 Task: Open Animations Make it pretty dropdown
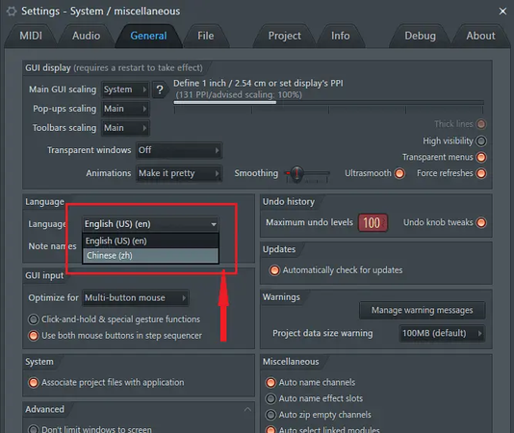coord(179,173)
